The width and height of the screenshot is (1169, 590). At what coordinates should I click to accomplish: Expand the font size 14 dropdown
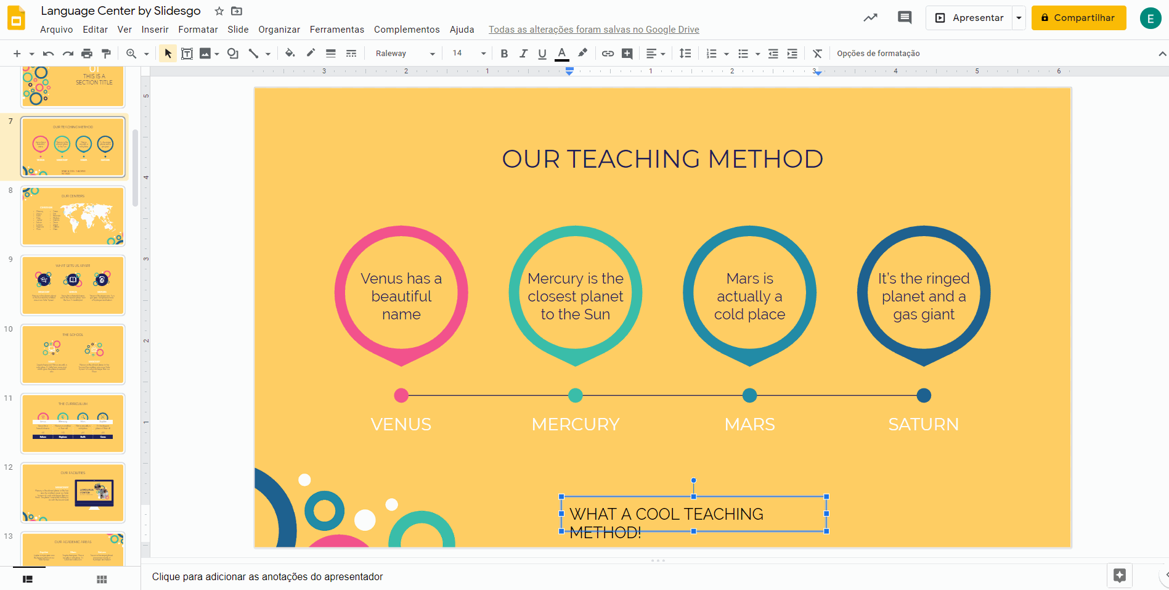(483, 54)
